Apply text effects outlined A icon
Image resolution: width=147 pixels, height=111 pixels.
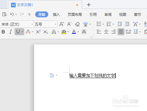click(x=54, y=32)
